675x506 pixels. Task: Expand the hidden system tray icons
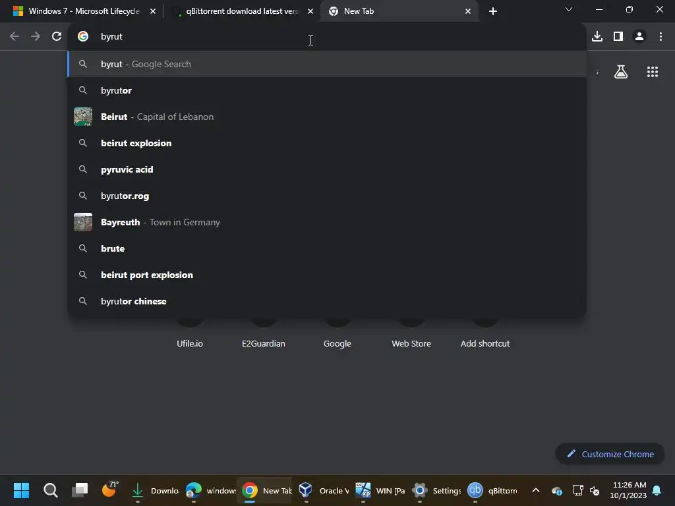[536, 490]
